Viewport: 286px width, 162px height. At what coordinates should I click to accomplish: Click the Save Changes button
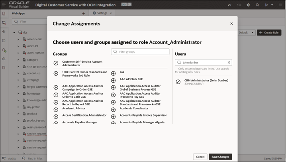point(220,157)
